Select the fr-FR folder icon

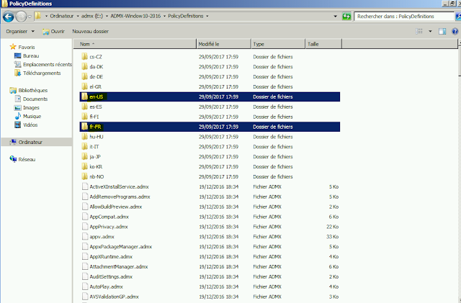(85, 127)
